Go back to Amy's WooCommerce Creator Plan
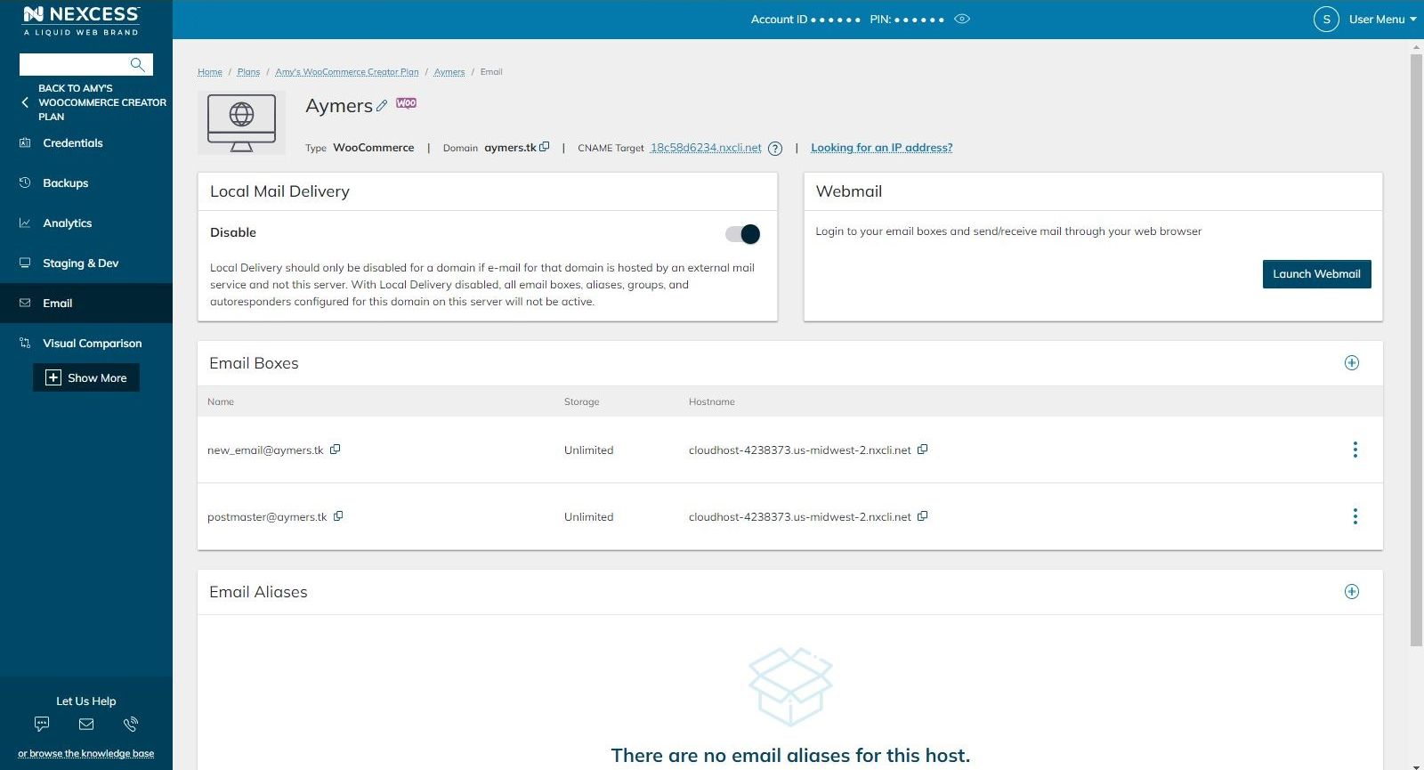 point(102,102)
